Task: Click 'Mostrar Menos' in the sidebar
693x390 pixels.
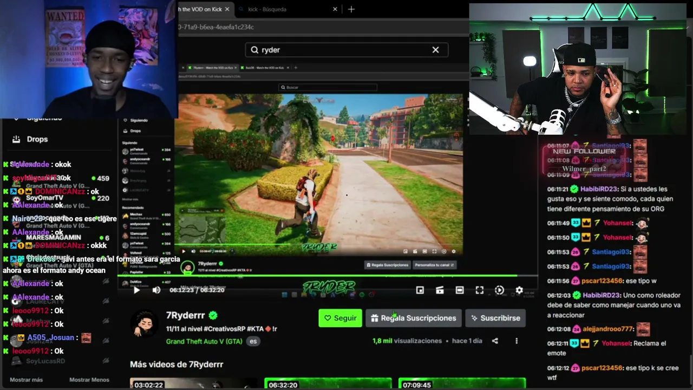Action: pos(89,380)
